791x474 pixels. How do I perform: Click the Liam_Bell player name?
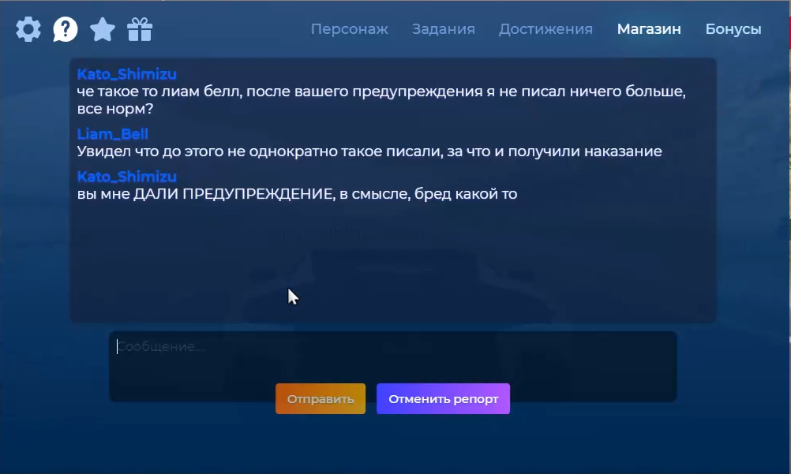tap(112, 134)
